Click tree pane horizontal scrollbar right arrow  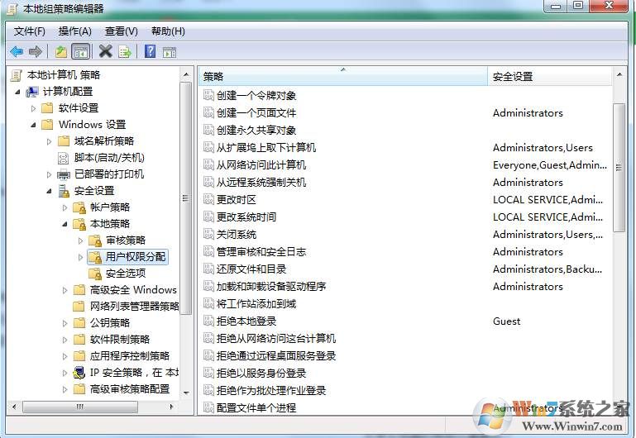[172, 407]
